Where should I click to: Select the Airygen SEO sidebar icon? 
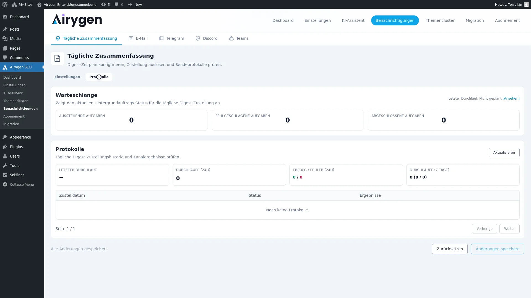[x=5, y=67]
